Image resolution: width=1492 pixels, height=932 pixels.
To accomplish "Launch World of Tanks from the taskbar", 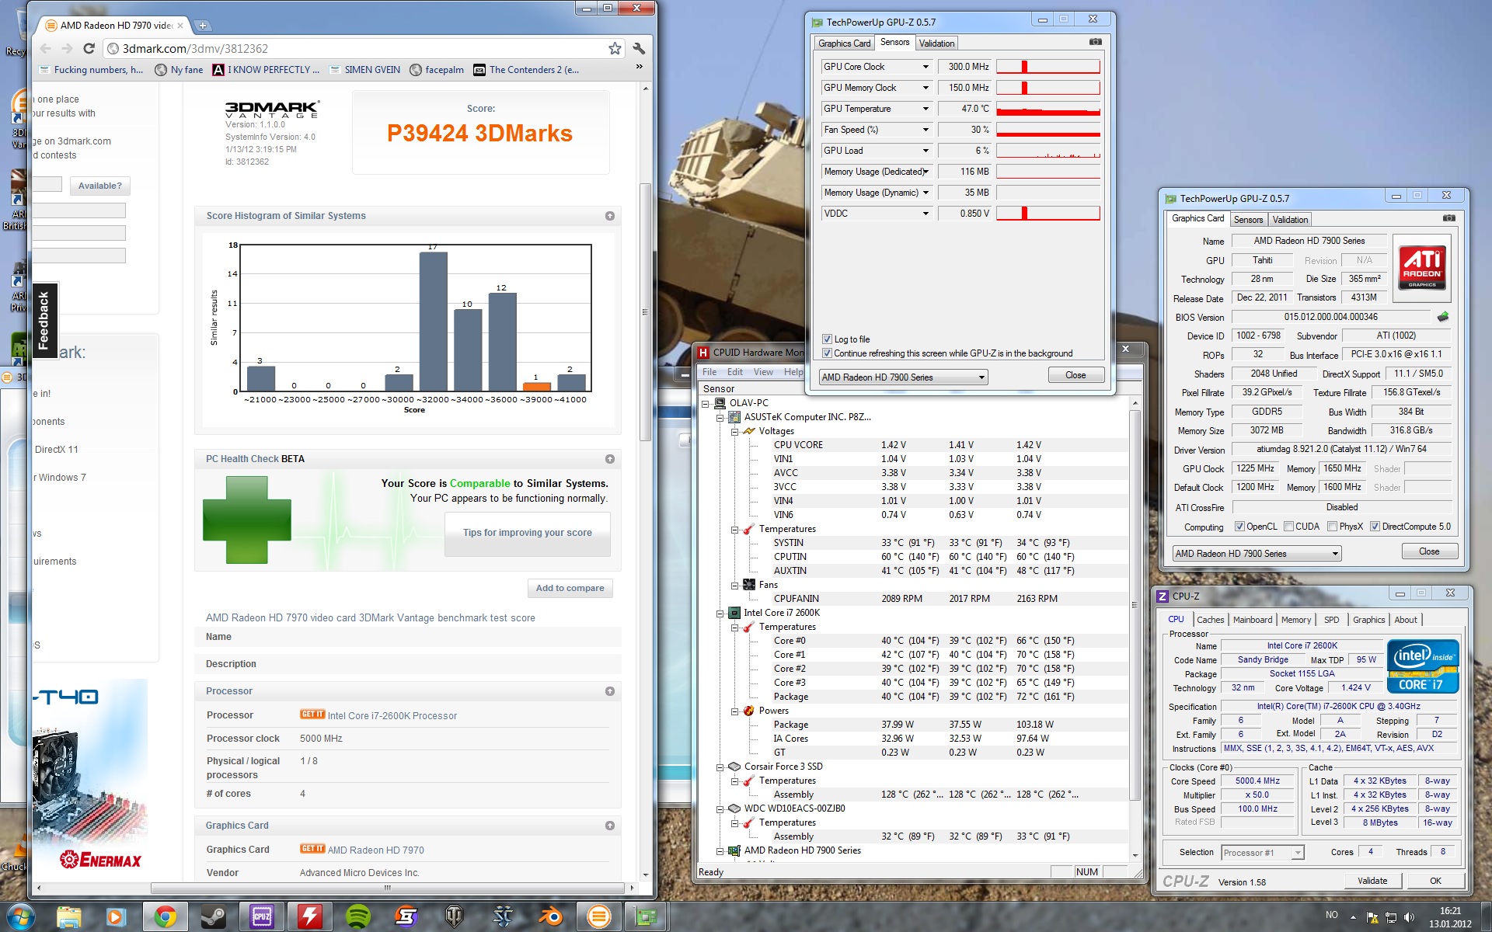I will tap(454, 917).
